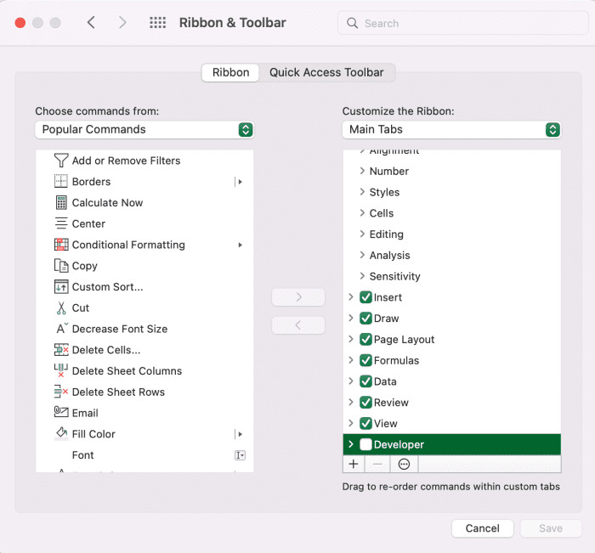Select the Page Layout tab row

451,339
